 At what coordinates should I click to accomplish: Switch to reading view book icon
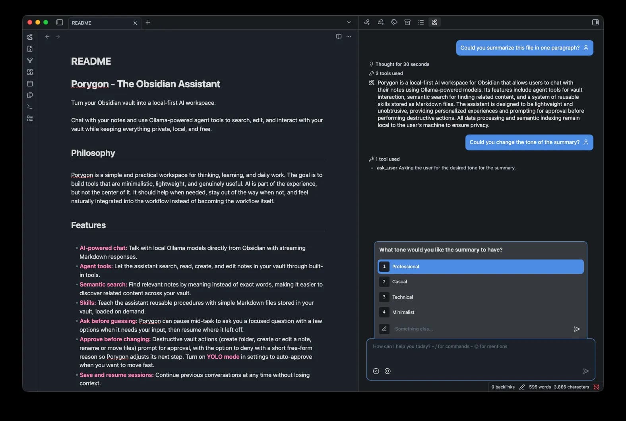339,37
